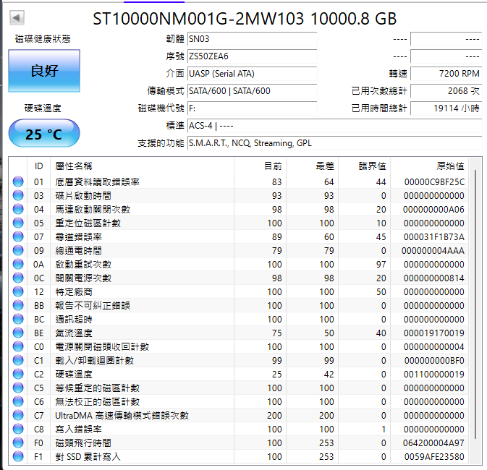Click the previous disk arrow button

pyautogui.click(x=17, y=17)
